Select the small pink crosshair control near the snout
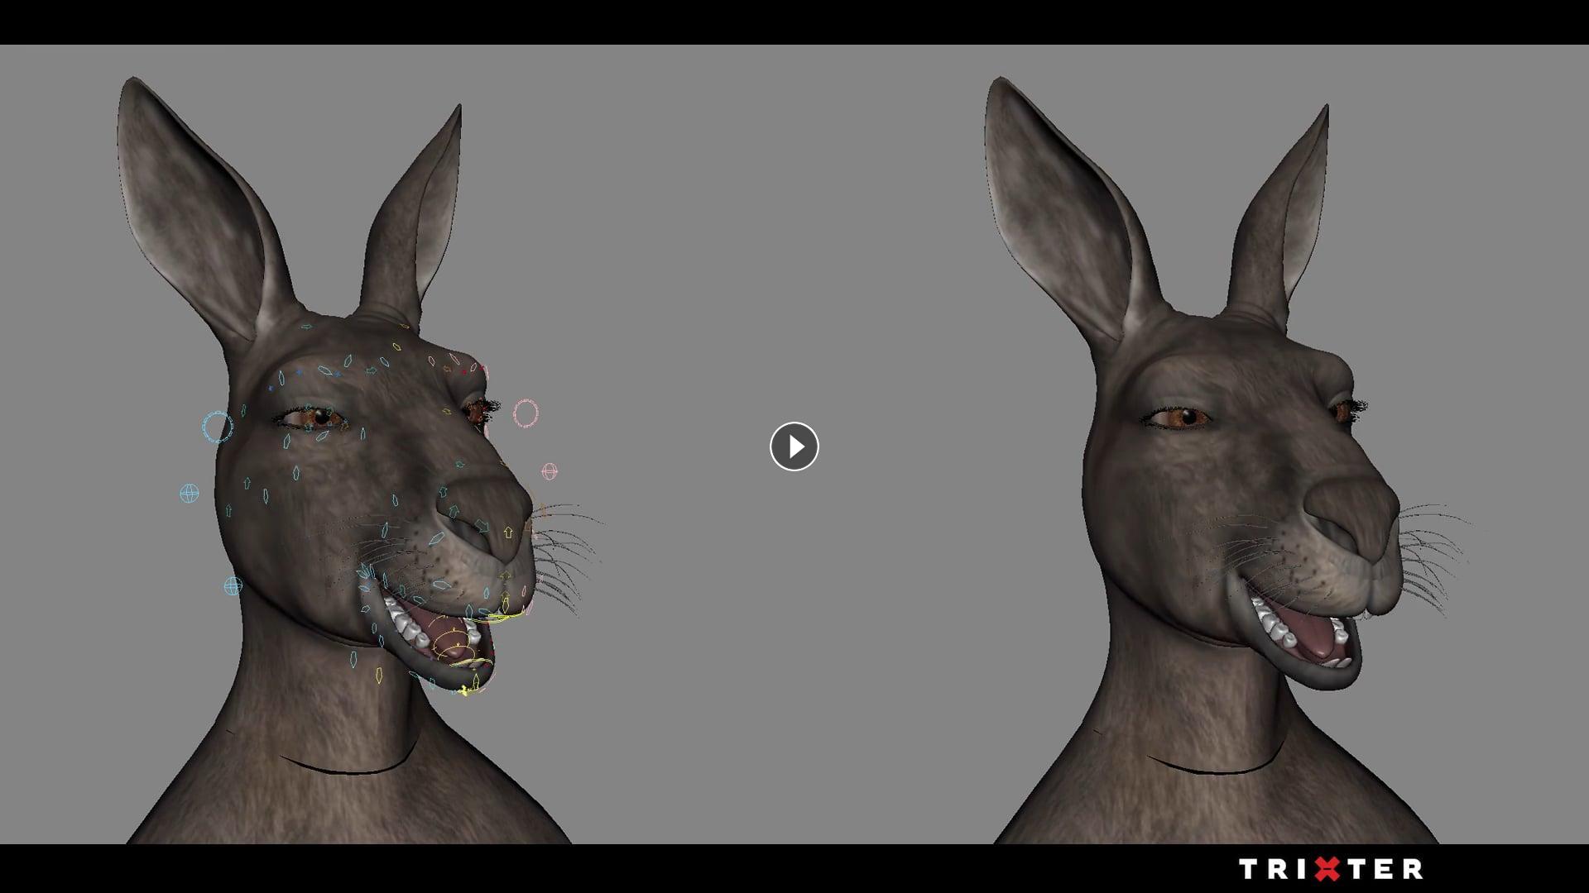 coord(550,471)
